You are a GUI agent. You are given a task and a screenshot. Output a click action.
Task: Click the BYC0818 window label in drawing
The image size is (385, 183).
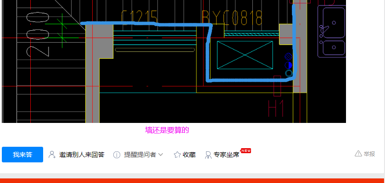(x=232, y=18)
